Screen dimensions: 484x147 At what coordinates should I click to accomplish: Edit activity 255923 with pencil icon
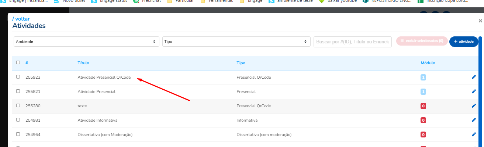pyautogui.click(x=474, y=77)
